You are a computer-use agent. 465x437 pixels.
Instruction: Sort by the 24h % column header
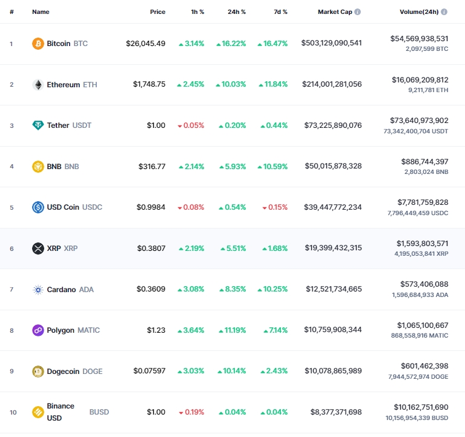237,12
